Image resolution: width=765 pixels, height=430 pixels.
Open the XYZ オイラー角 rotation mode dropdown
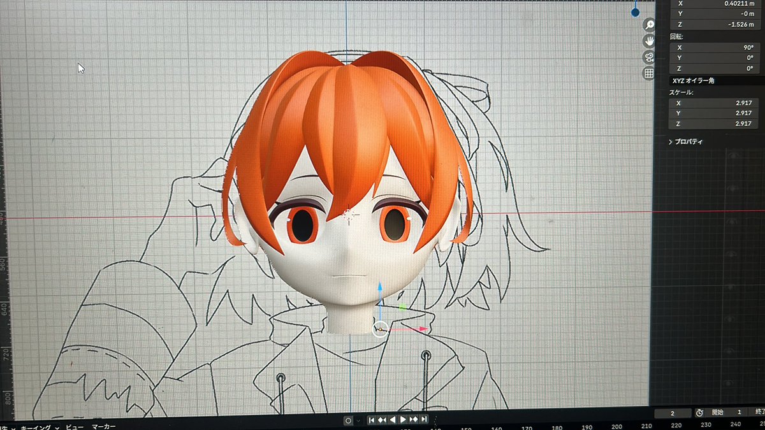(x=714, y=81)
